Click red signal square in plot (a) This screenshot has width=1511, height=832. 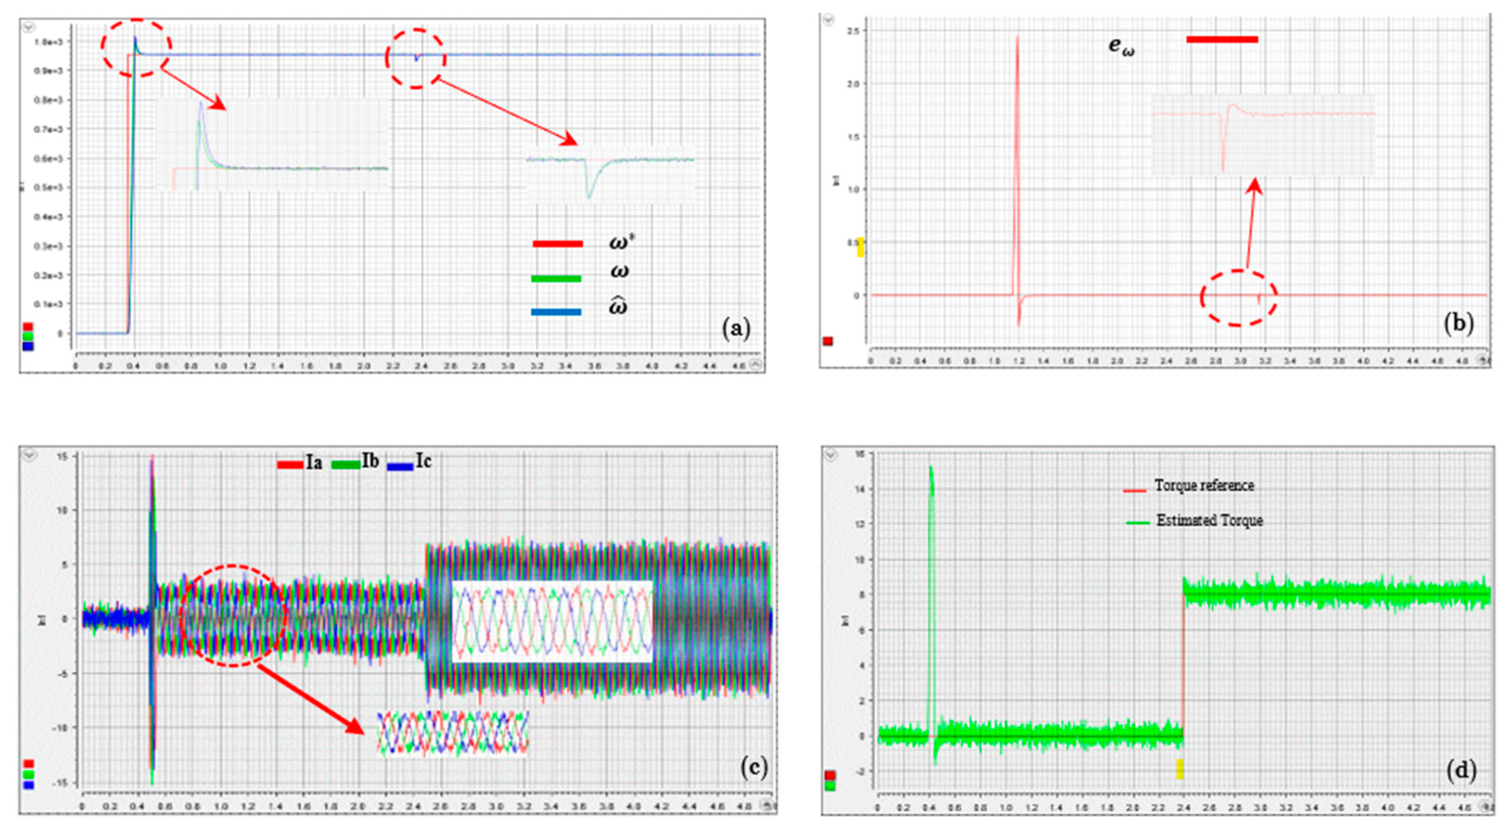point(28,327)
